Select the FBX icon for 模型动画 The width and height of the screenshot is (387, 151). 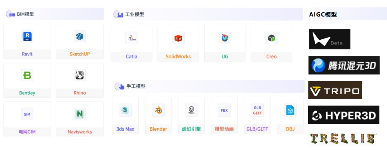point(224,110)
